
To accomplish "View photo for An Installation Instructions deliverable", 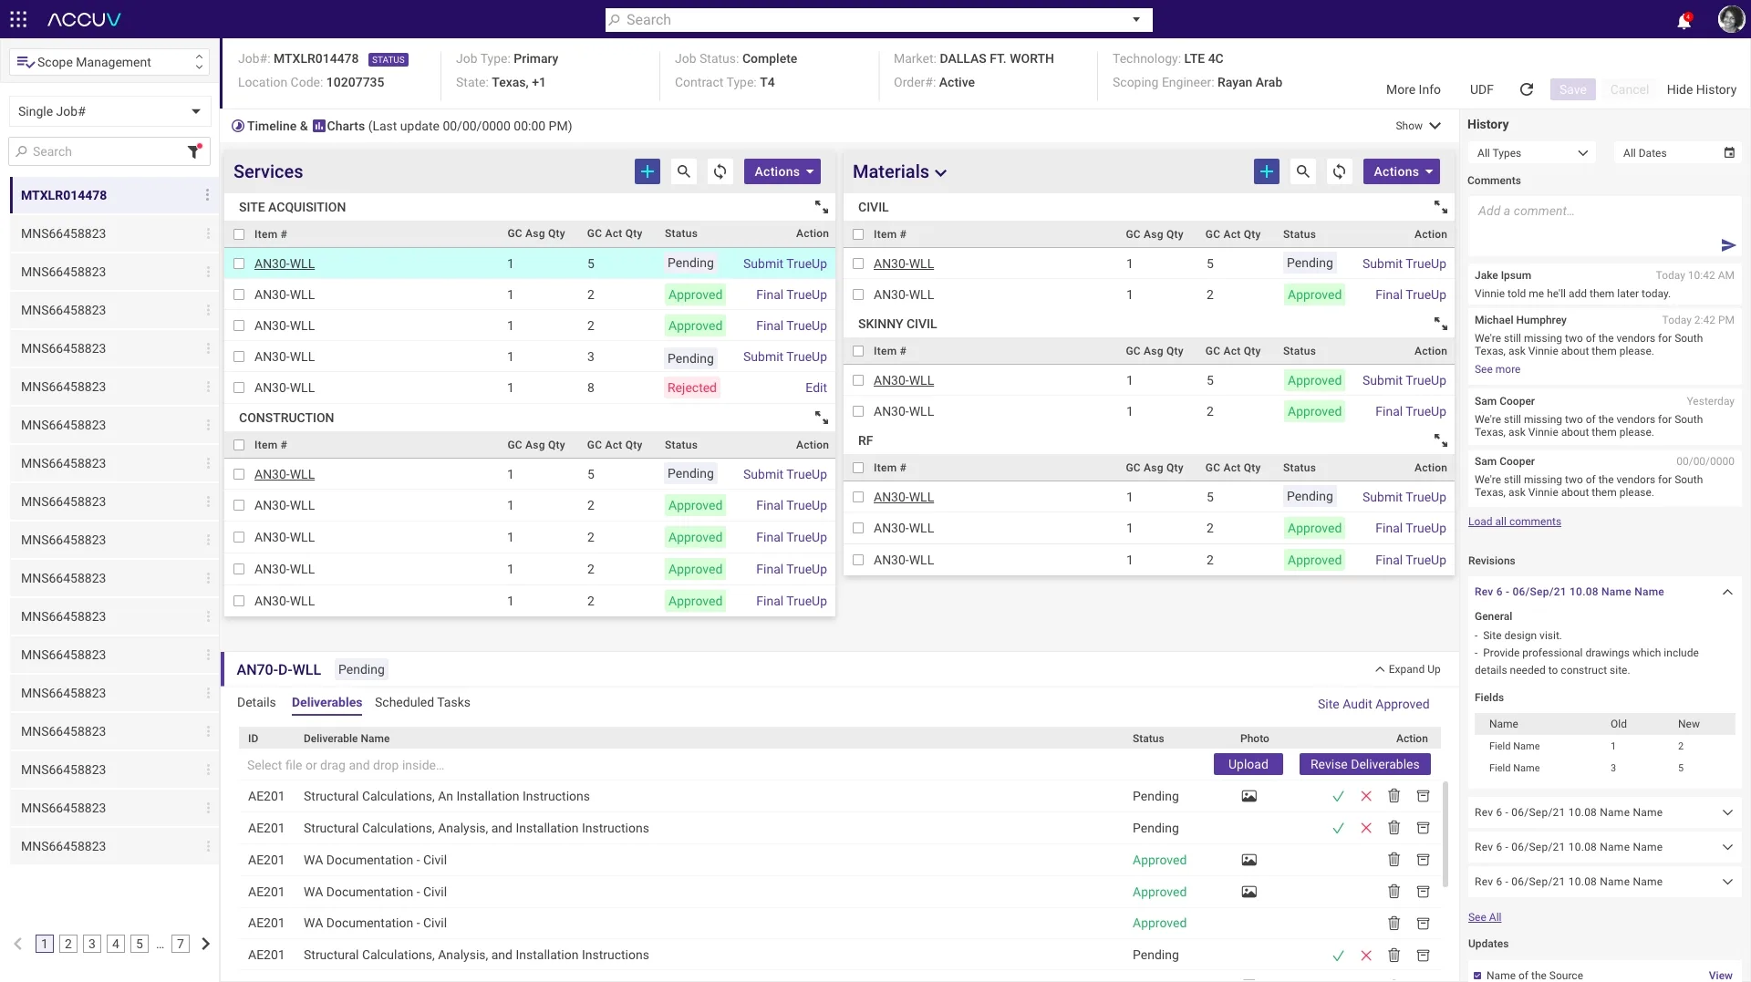I will pyautogui.click(x=1249, y=796).
